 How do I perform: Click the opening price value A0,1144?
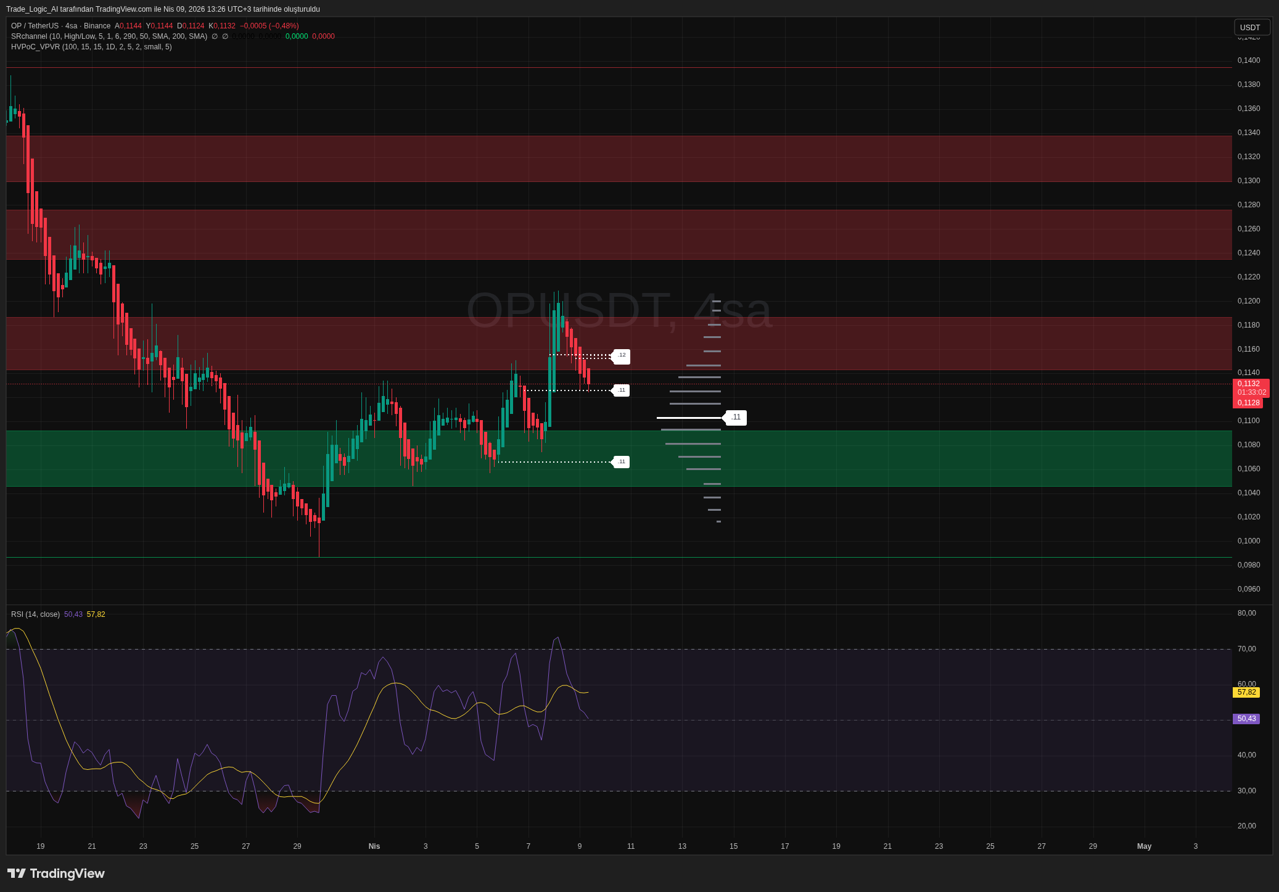point(128,26)
